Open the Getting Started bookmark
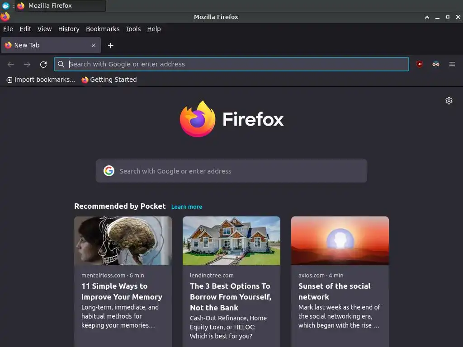Screen dimensions: 463x347 point(109,80)
